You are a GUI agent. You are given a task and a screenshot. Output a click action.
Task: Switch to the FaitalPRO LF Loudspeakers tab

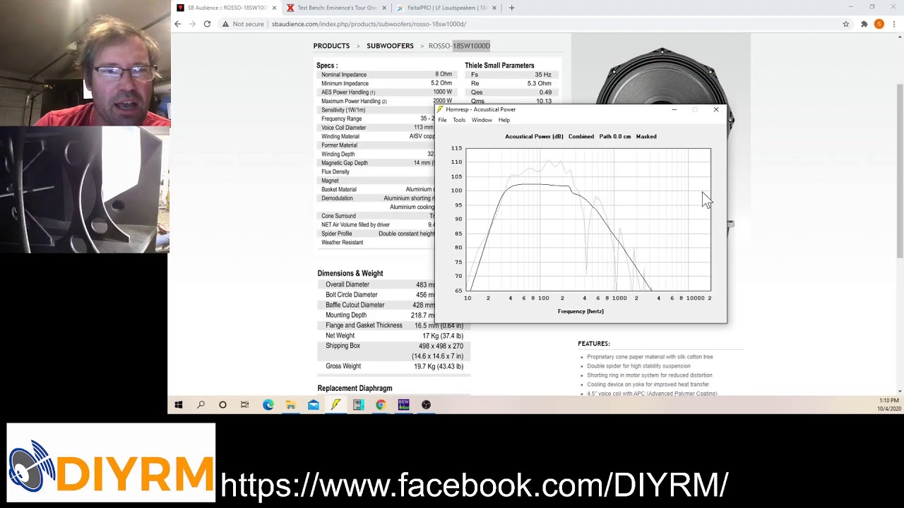tap(447, 8)
